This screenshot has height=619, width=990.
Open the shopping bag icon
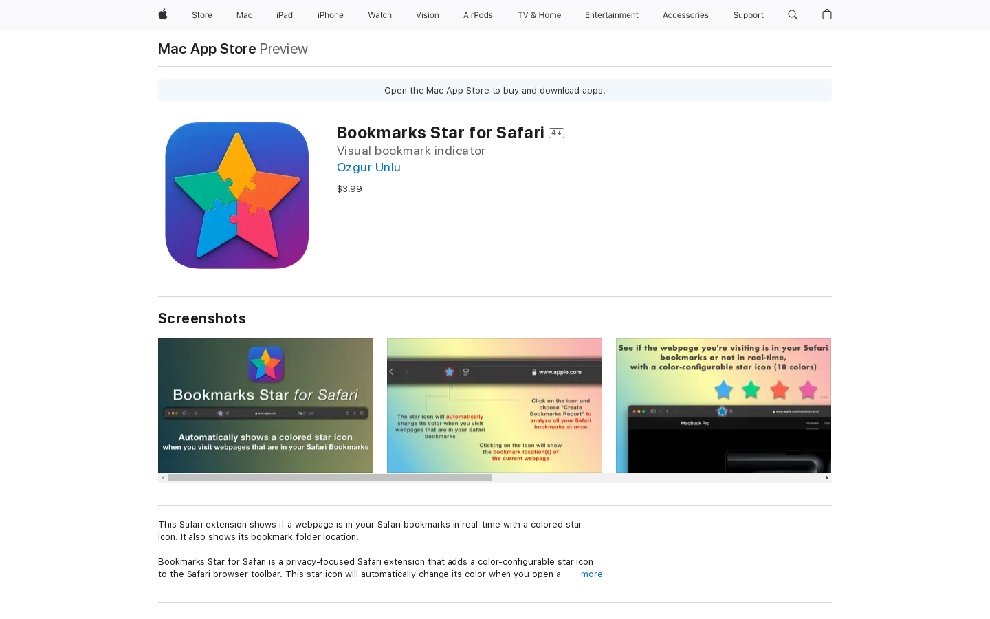pyautogui.click(x=827, y=14)
